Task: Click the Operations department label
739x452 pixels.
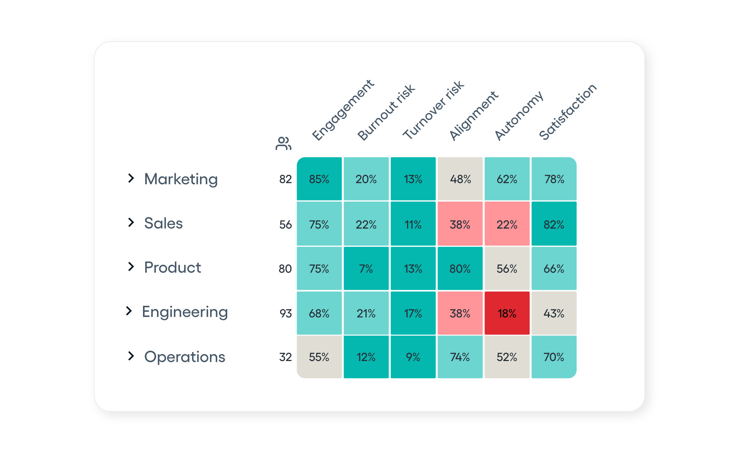Action: [x=185, y=357]
